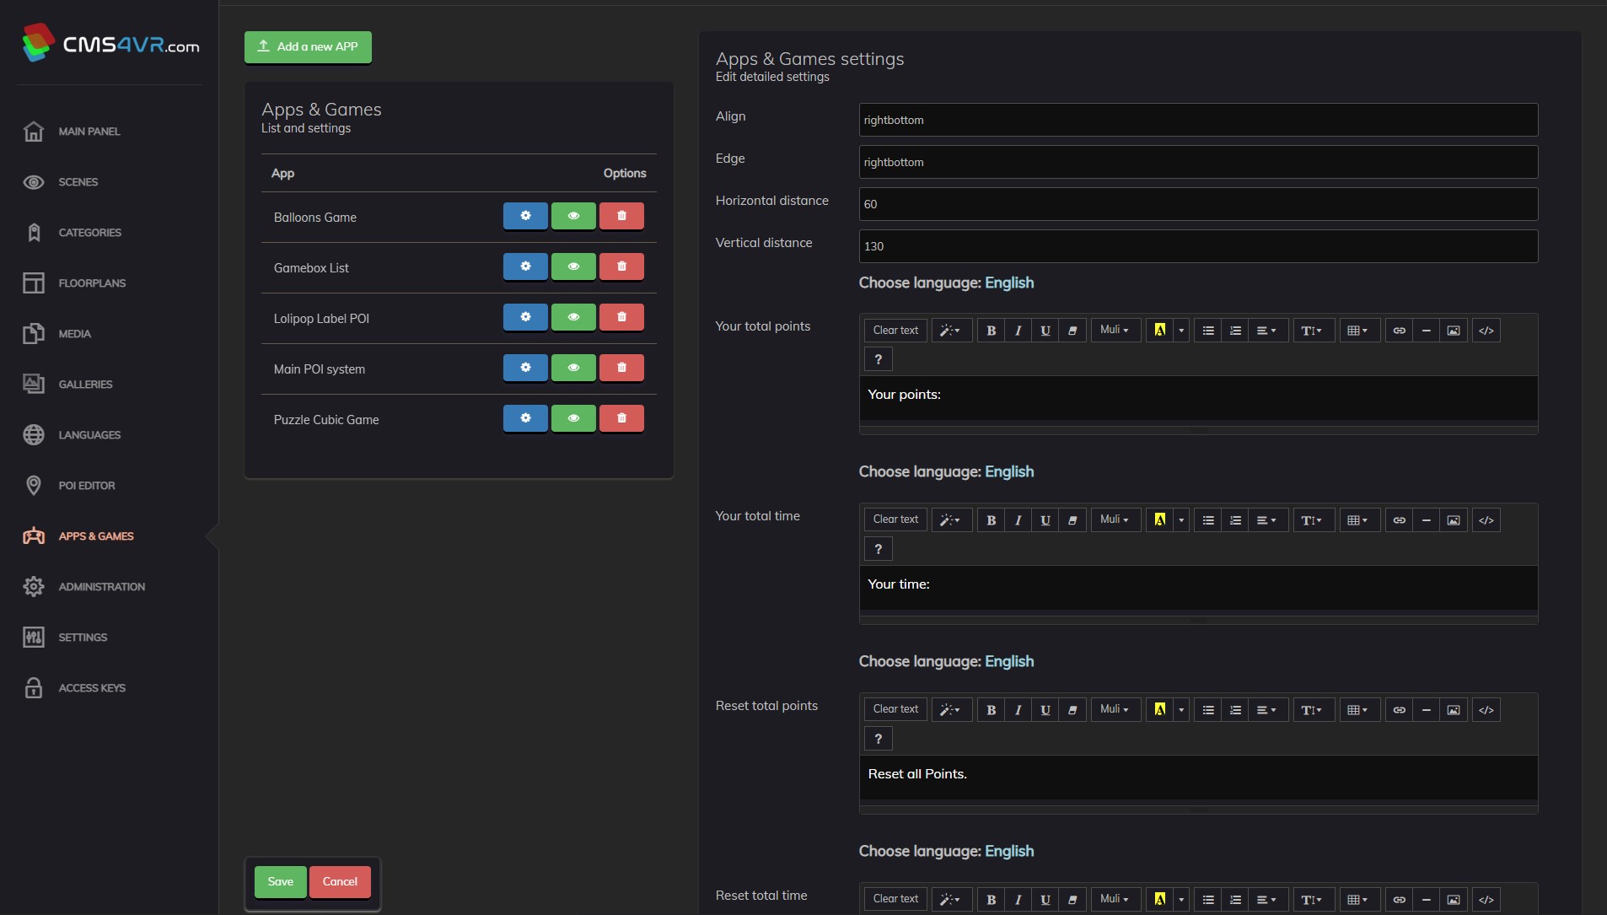This screenshot has width=1607, height=915.
Task: Apply yellow highlight color in Reset total points editor
Action: point(1160,710)
